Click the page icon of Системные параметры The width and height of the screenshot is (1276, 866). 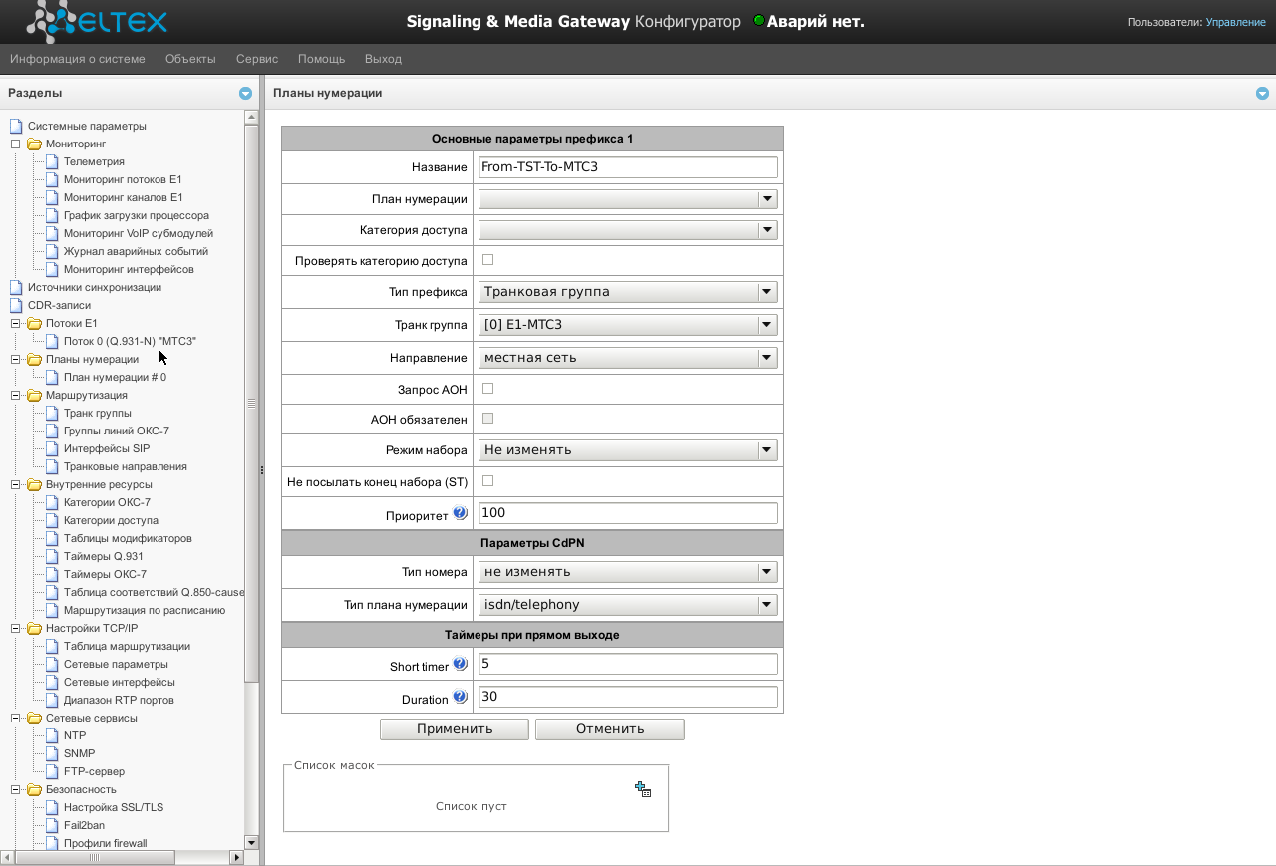pyautogui.click(x=16, y=127)
